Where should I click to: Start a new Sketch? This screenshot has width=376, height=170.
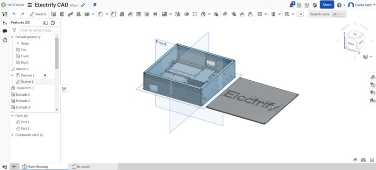pyautogui.click(x=38, y=14)
